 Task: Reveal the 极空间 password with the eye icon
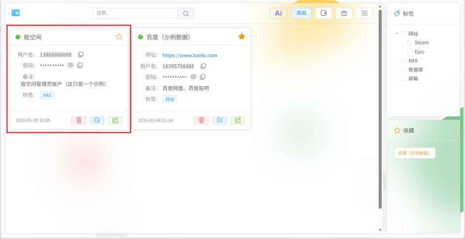[71, 65]
